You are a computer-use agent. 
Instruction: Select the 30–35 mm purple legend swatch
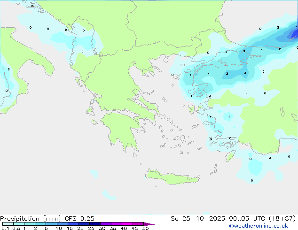tap(105, 224)
